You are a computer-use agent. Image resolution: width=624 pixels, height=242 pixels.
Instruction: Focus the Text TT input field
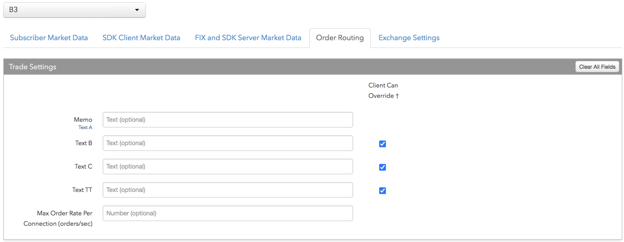(228, 190)
